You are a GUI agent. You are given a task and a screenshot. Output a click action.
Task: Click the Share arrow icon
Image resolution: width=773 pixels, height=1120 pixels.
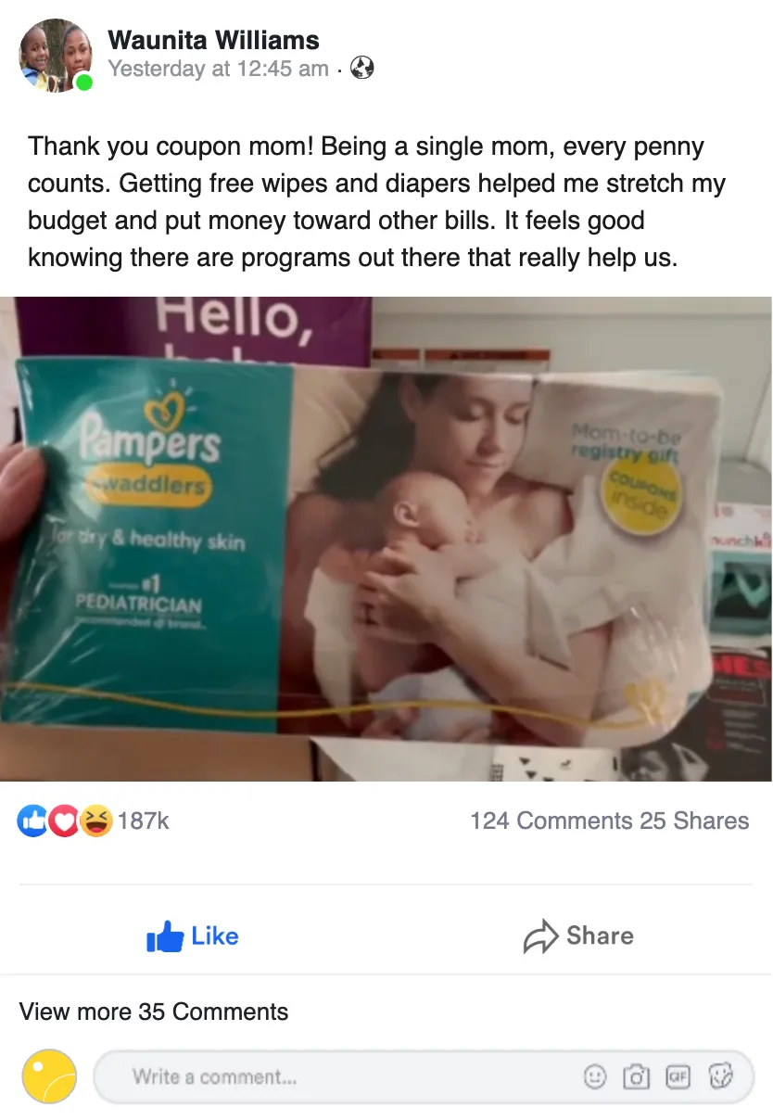pyautogui.click(x=540, y=937)
